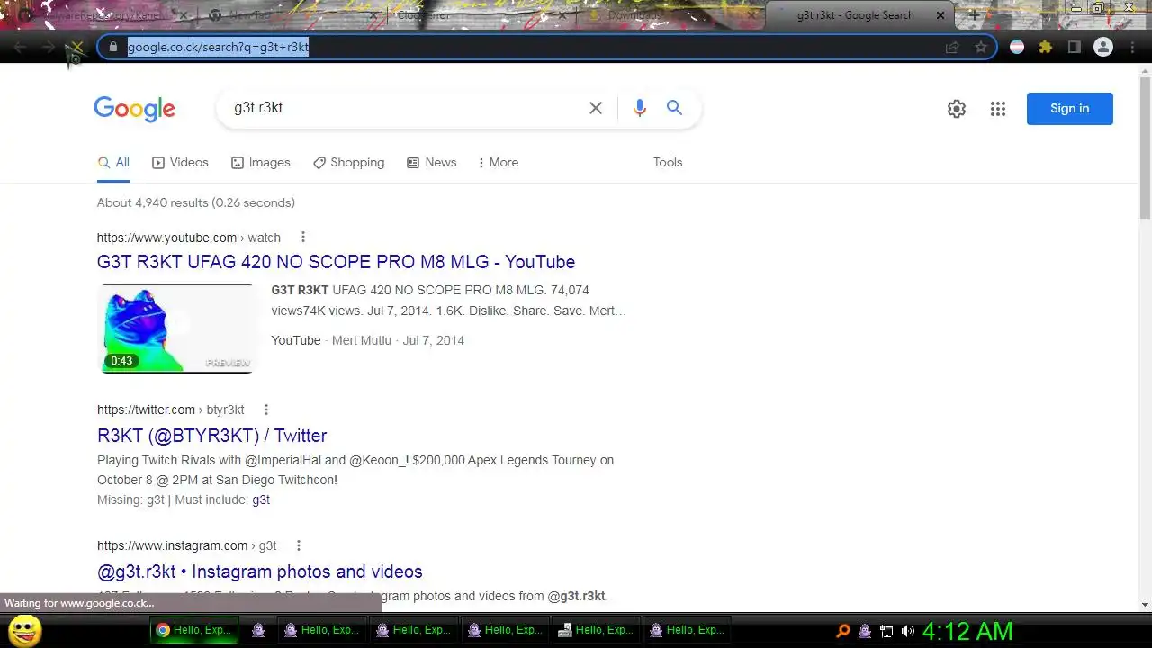Go back with the browser back arrow
The width and height of the screenshot is (1152, 648).
(x=20, y=48)
